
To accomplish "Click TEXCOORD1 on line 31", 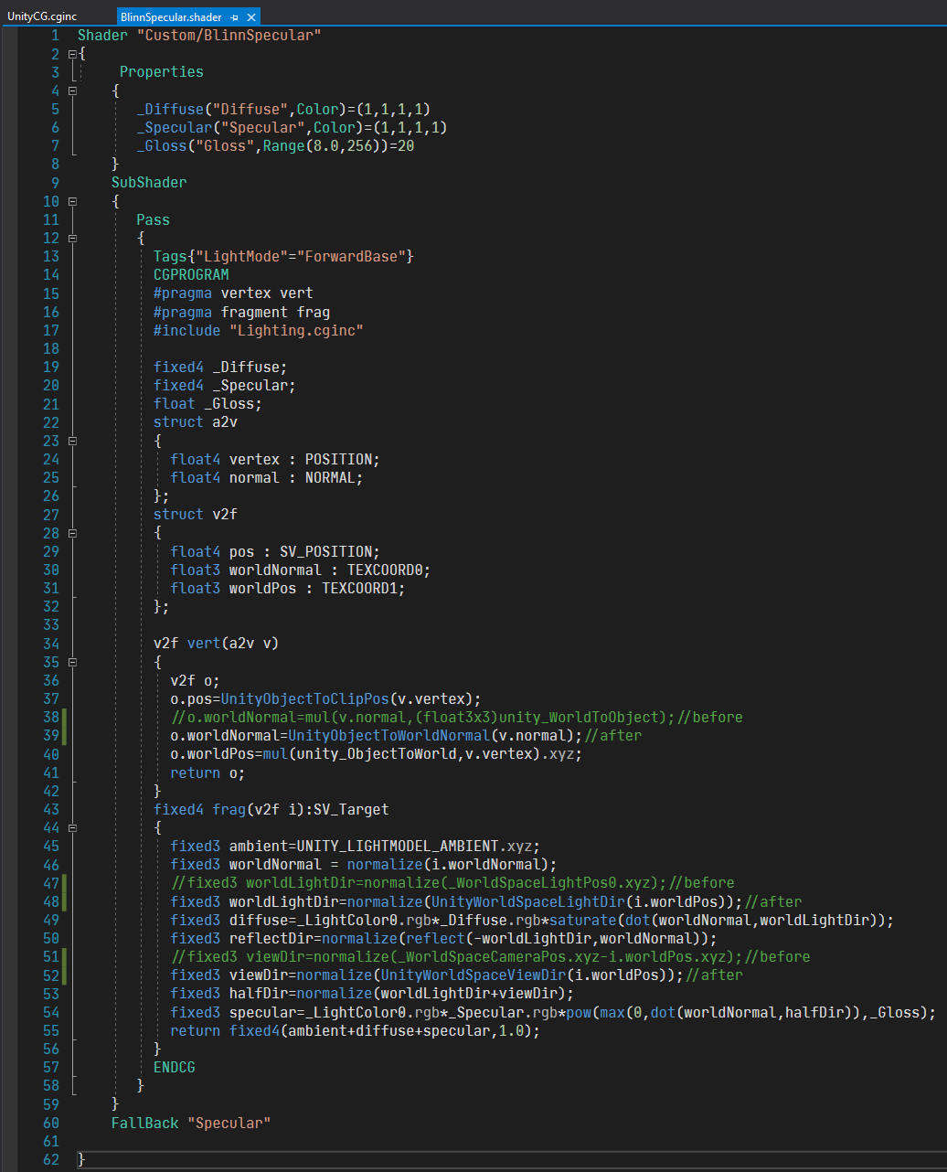I will [359, 588].
